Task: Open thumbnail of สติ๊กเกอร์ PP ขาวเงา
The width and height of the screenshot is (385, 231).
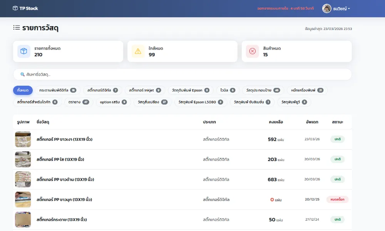Action: [x=23, y=140]
